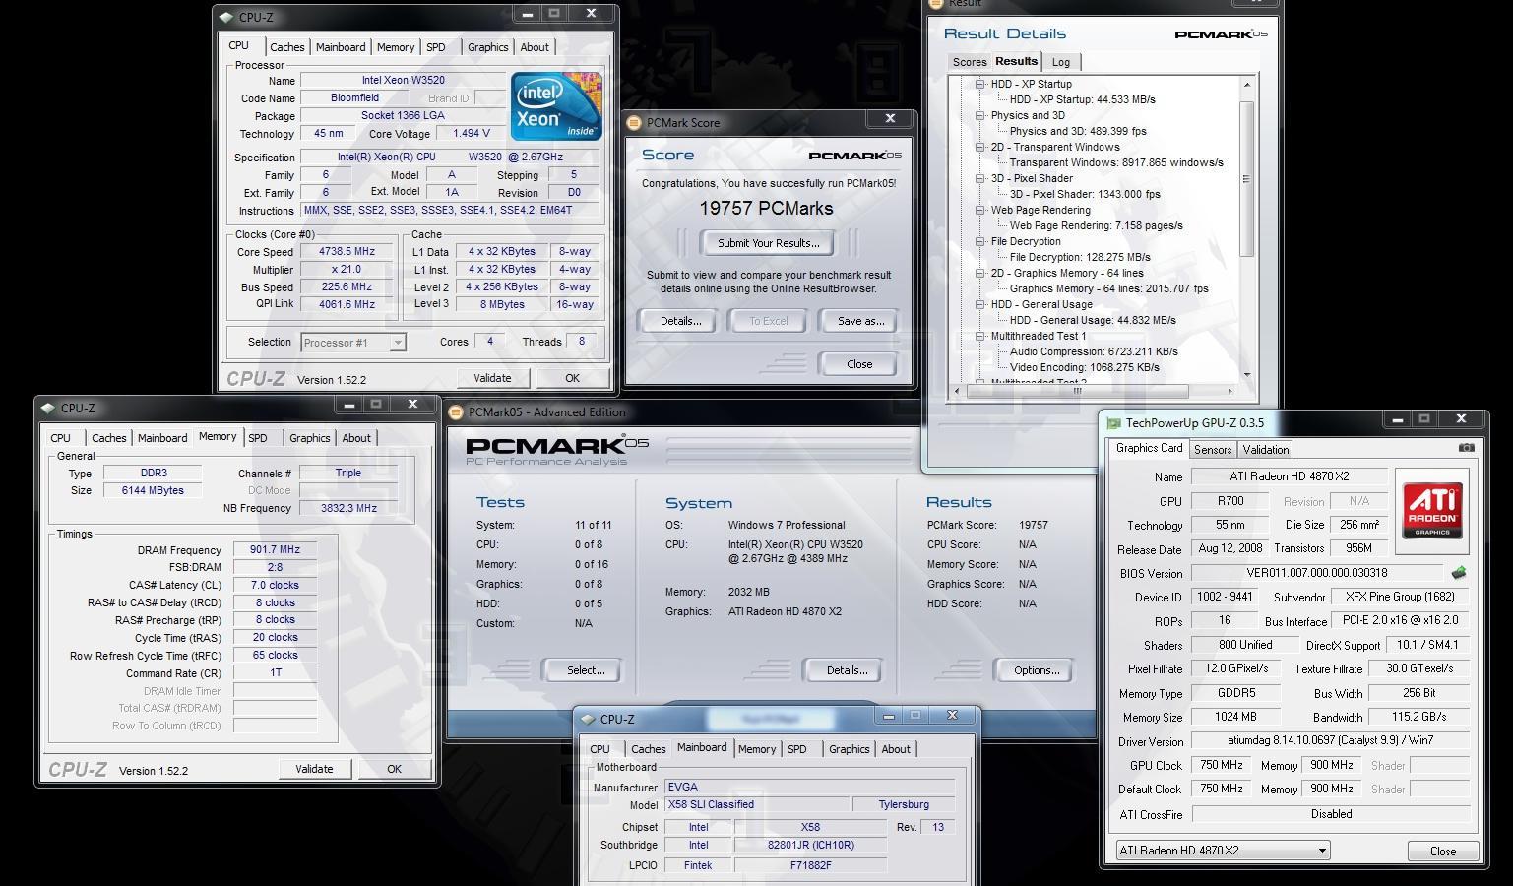This screenshot has width=1513, height=886.
Task: Open the Graphics tab in the CPU-Z Mainboard window
Action: click(850, 749)
